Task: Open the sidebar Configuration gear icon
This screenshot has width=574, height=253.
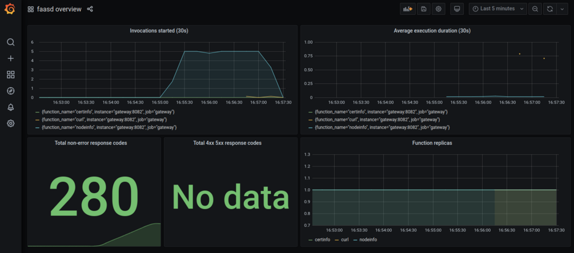Action: click(11, 124)
